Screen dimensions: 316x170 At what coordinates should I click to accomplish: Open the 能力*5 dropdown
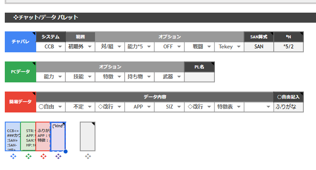[149, 47]
